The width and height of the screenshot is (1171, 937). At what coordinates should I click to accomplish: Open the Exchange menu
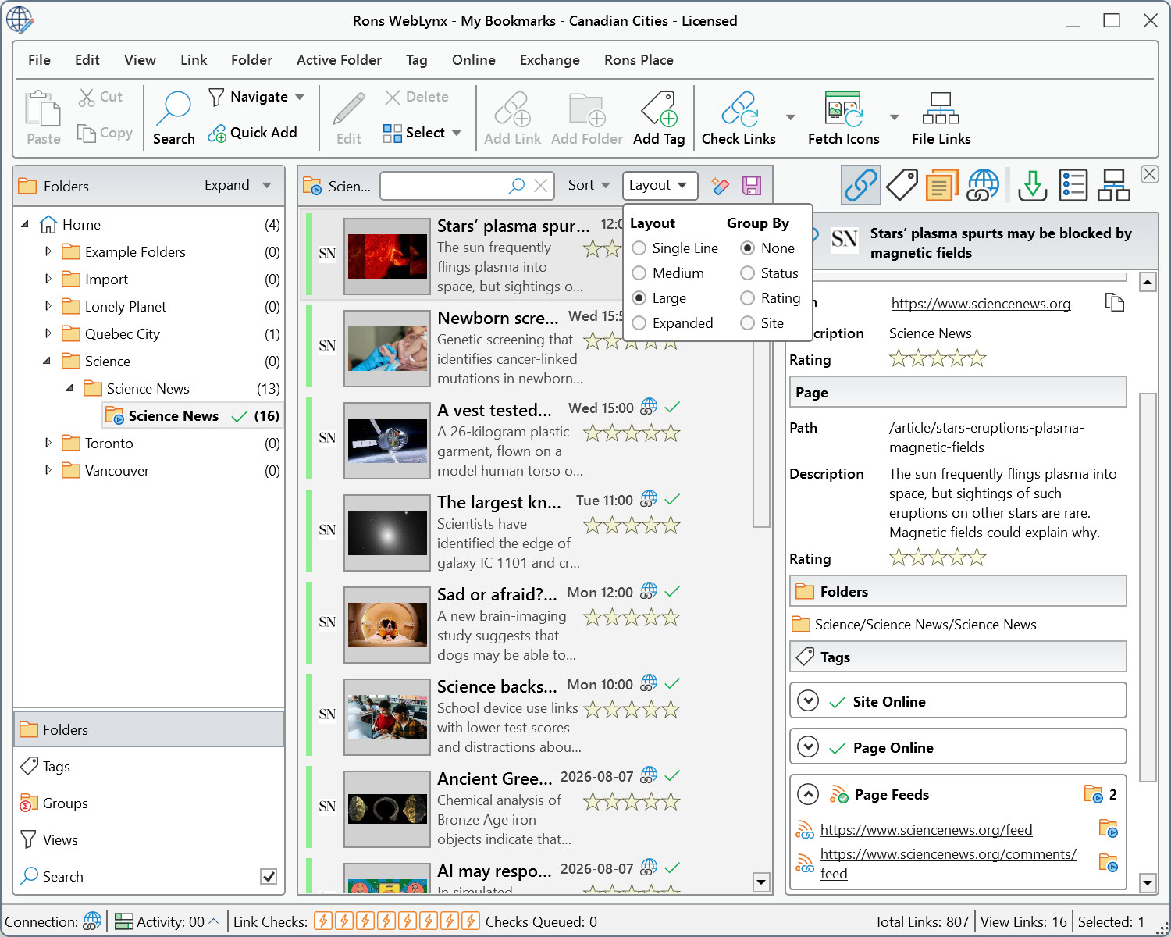point(550,60)
